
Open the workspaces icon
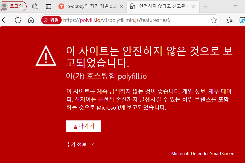tap(35, 6)
